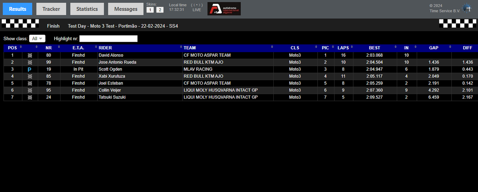Click bike number 19
This screenshot has width=478, height=192.
49,69
